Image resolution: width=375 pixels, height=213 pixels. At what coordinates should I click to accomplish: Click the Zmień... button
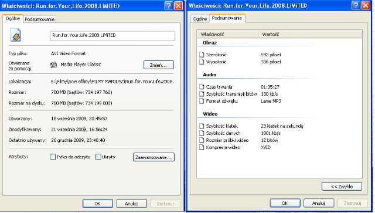click(159, 65)
